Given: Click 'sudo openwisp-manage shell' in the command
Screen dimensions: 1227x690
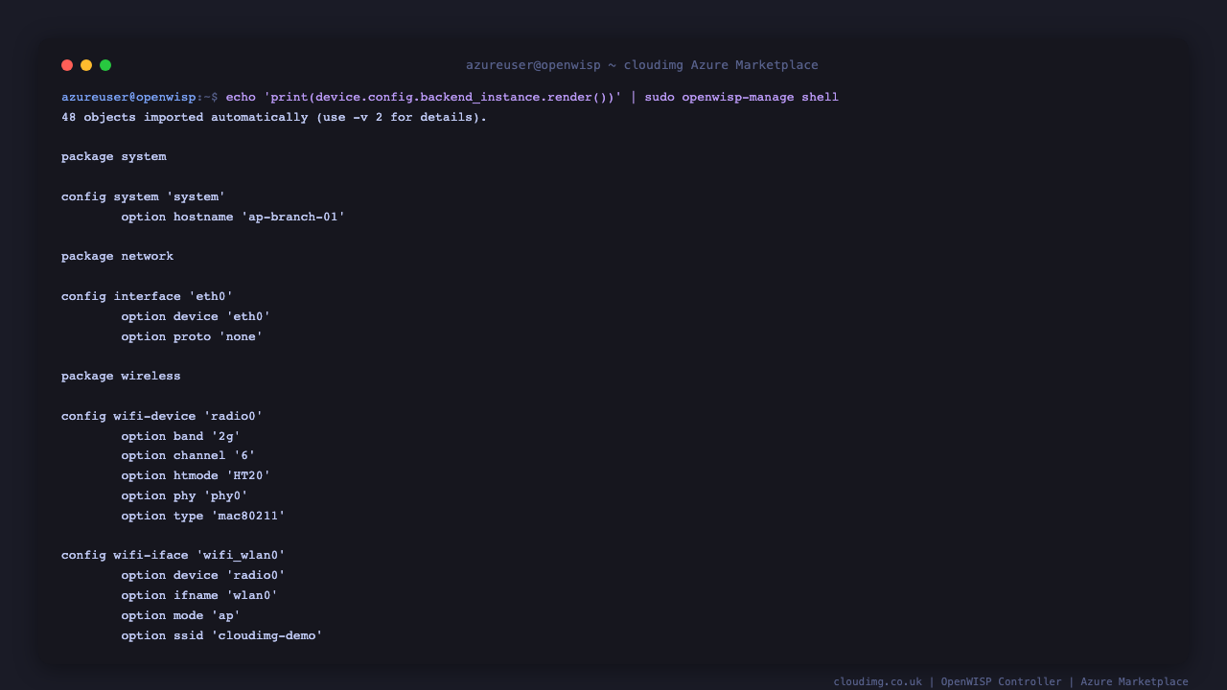Looking at the screenshot, I should click(x=741, y=98).
